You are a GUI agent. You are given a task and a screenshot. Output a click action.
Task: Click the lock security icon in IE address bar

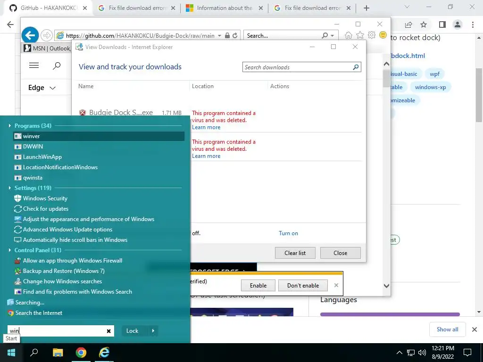pos(227,35)
